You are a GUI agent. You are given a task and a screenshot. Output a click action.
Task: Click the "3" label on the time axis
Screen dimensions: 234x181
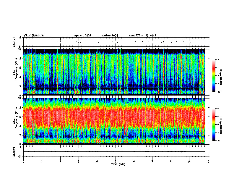[79, 161]
